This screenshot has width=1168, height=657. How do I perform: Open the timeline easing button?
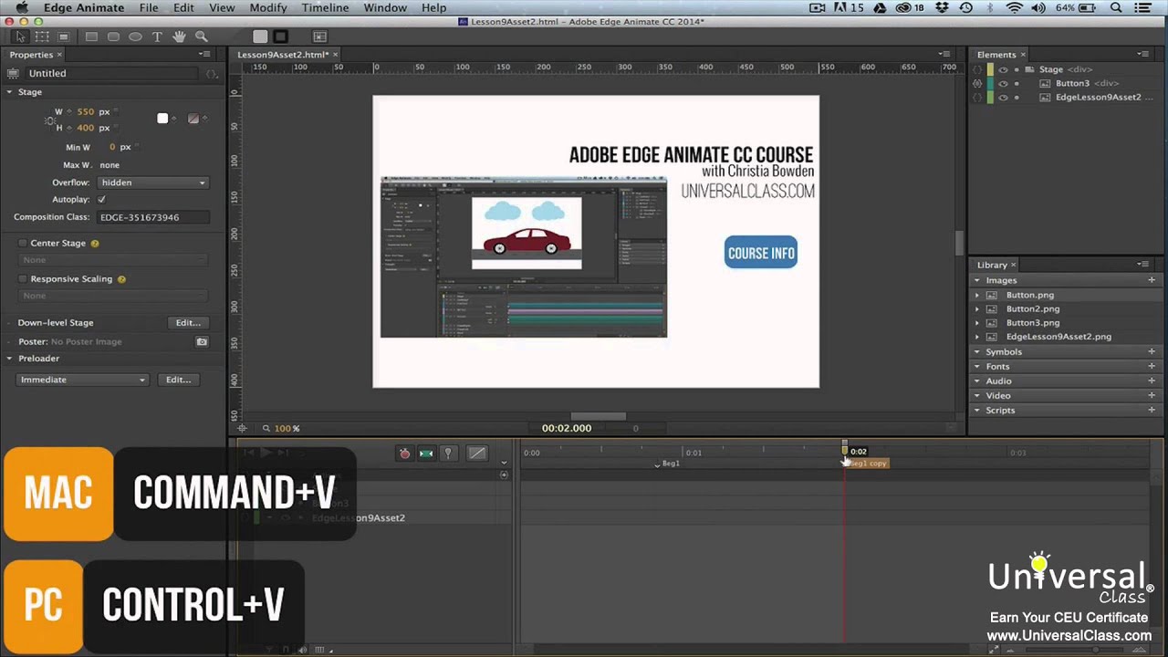476,454
